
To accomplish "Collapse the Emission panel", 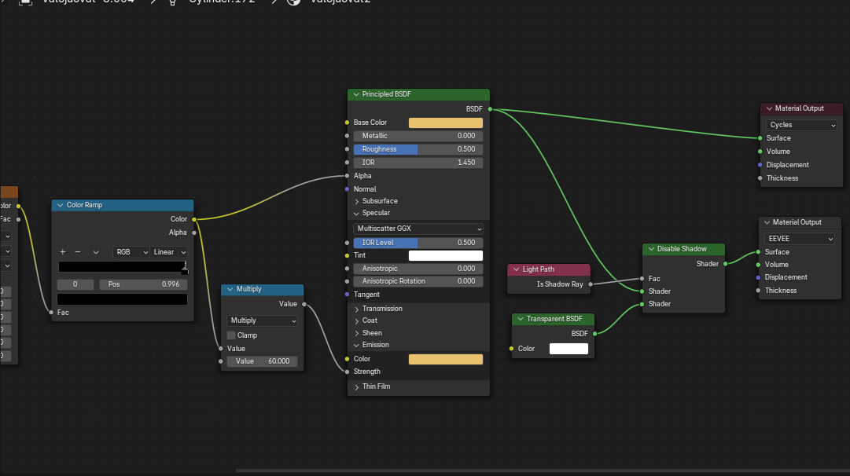I will coord(357,345).
